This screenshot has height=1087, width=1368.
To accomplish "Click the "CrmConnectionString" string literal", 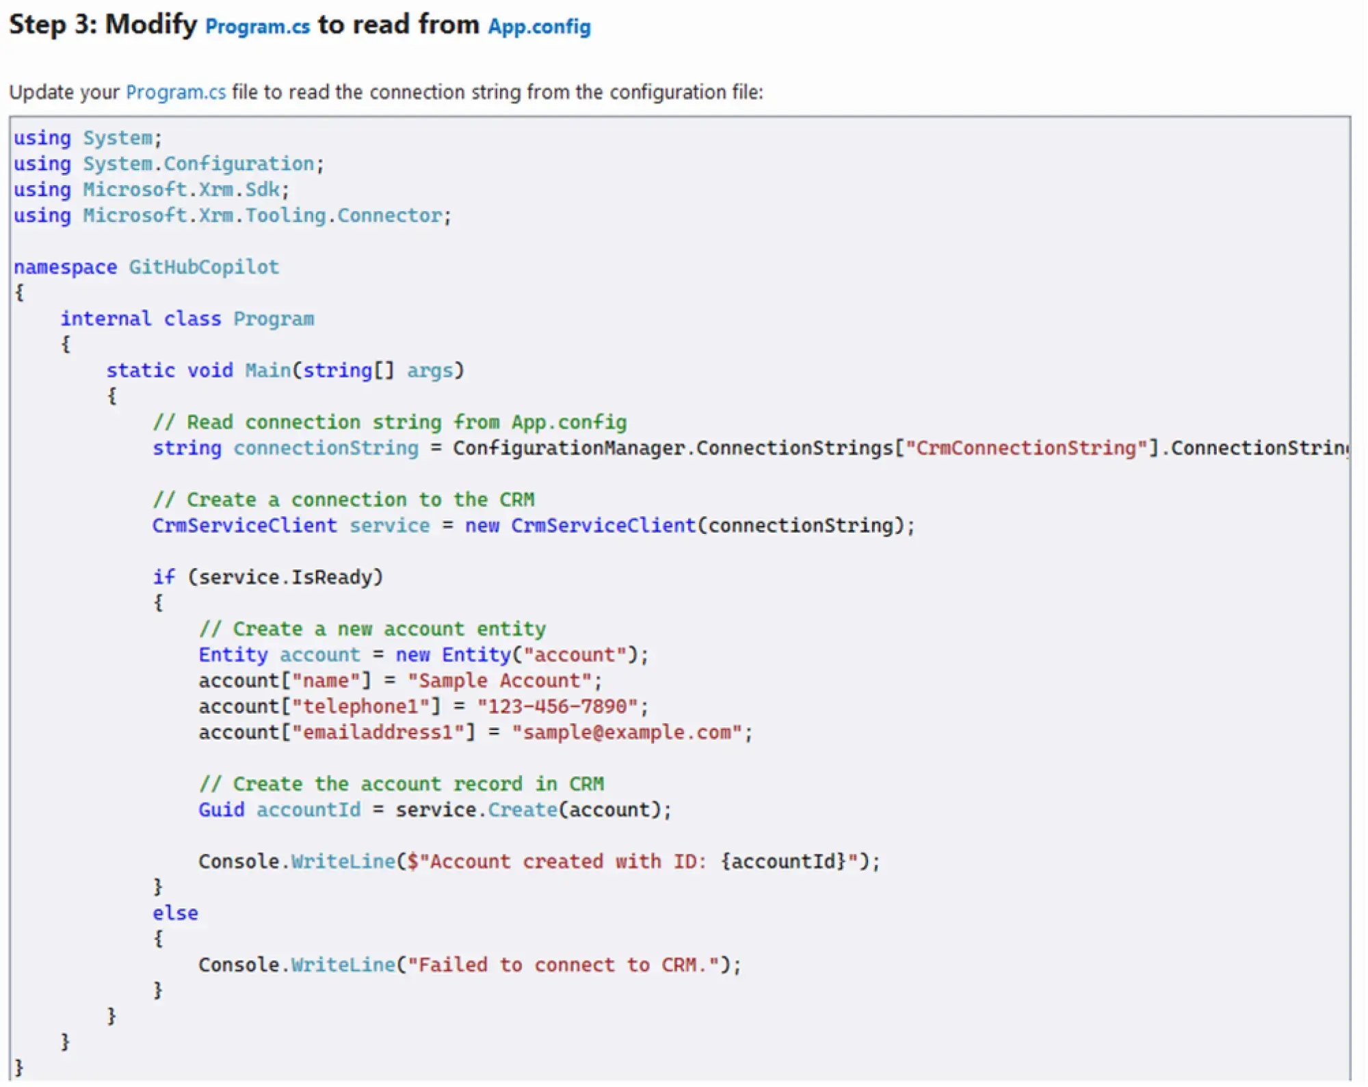I will (1026, 448).
